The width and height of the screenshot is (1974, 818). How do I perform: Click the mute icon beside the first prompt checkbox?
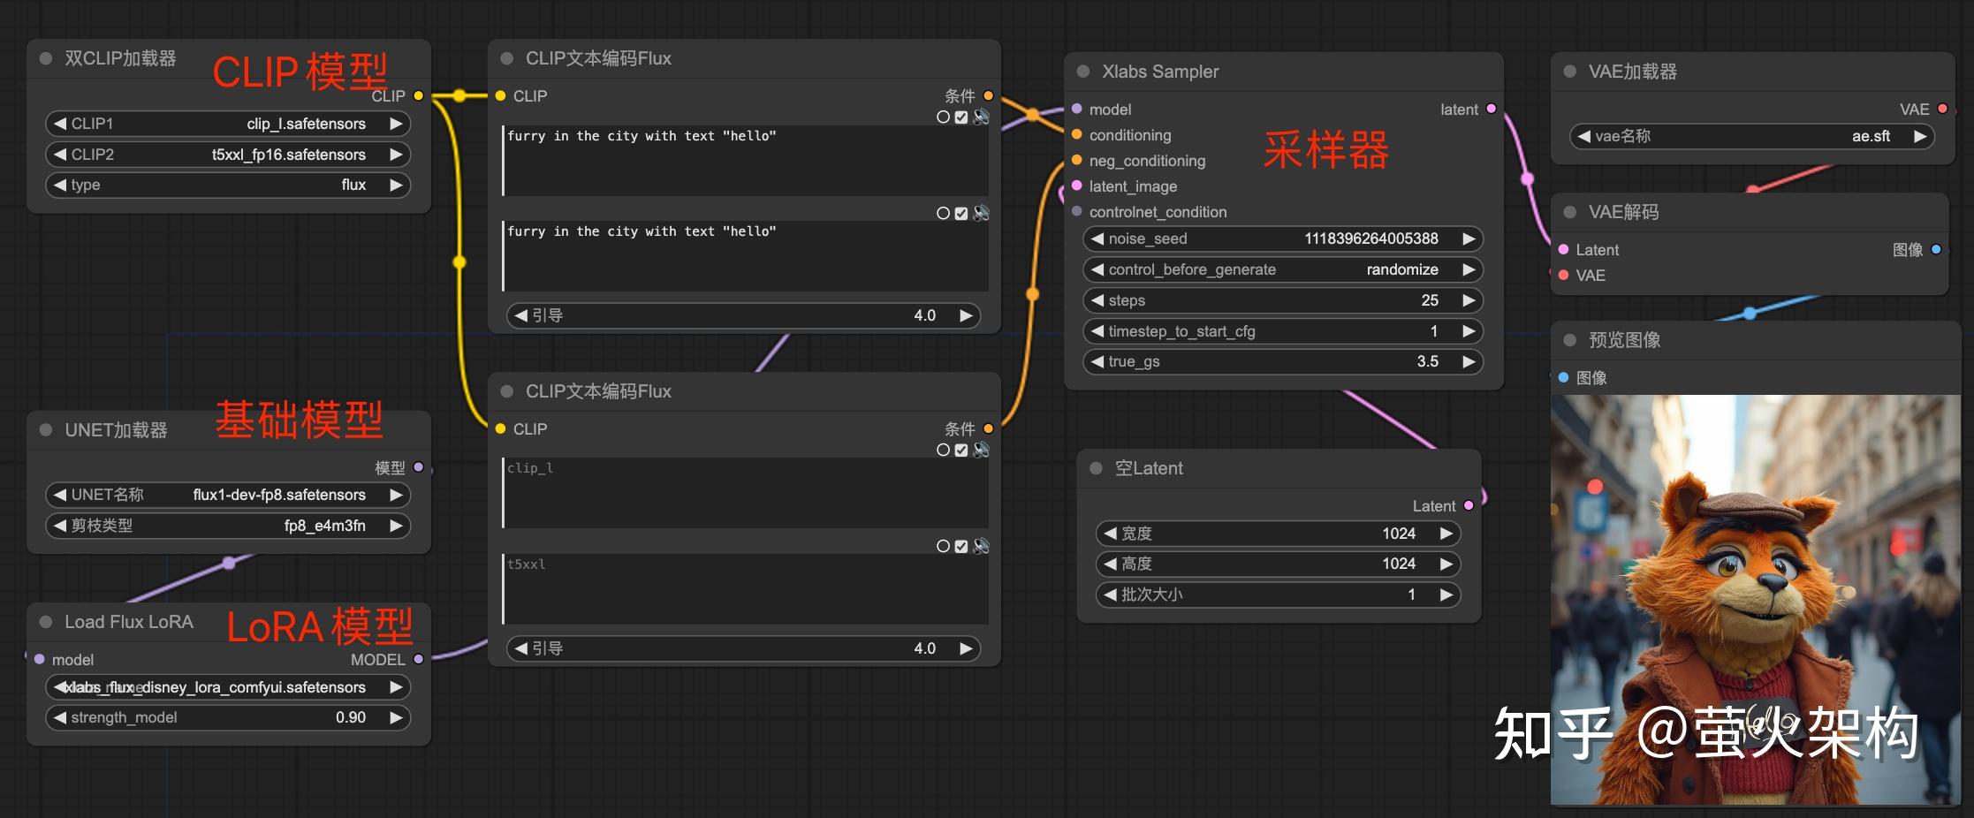click(x=981, y=117)
